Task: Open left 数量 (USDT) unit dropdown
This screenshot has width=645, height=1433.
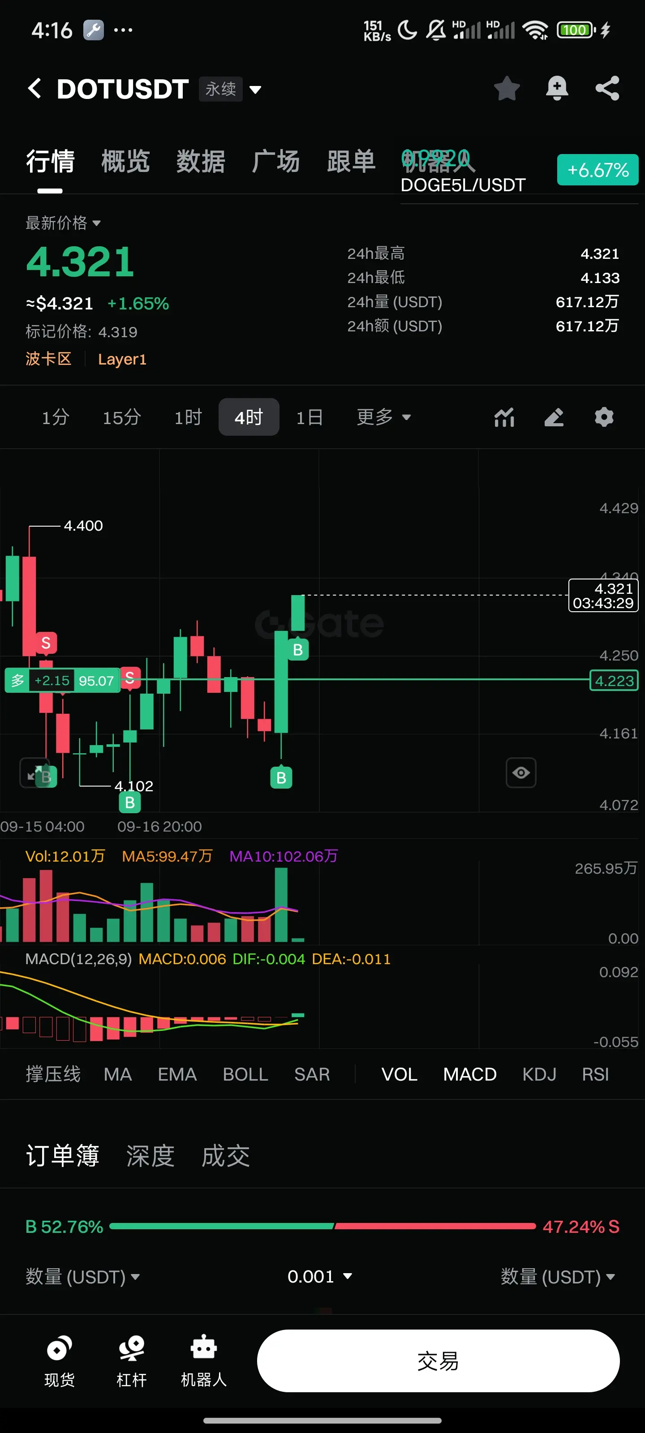Action: [82, 1276]
